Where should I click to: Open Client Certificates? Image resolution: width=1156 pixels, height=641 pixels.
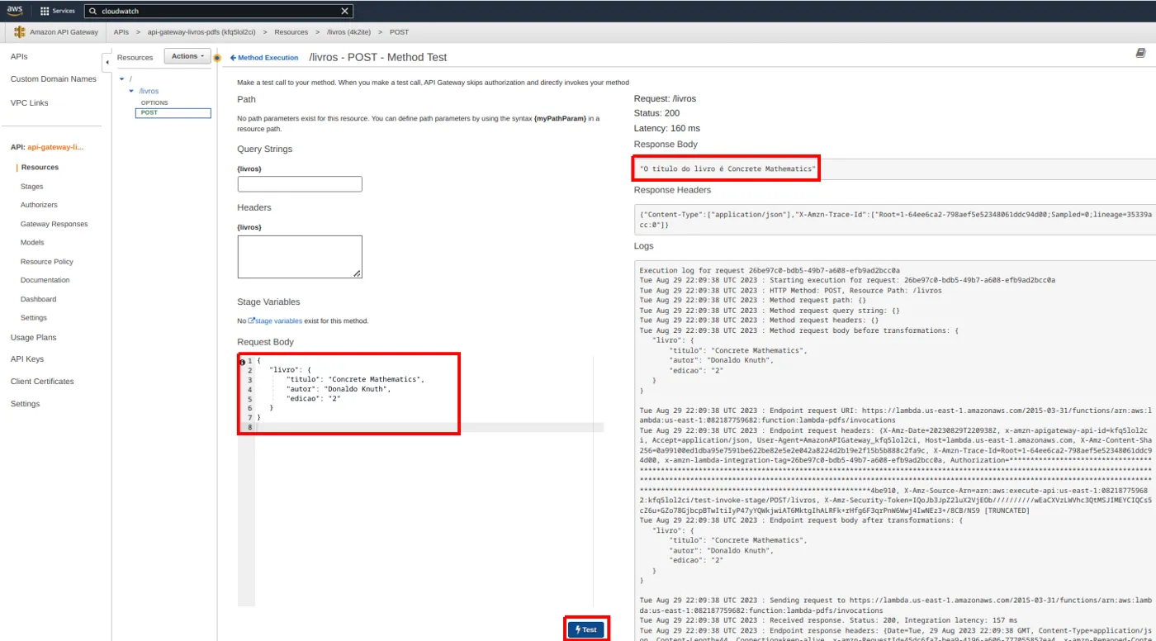(x=42, y=382)
